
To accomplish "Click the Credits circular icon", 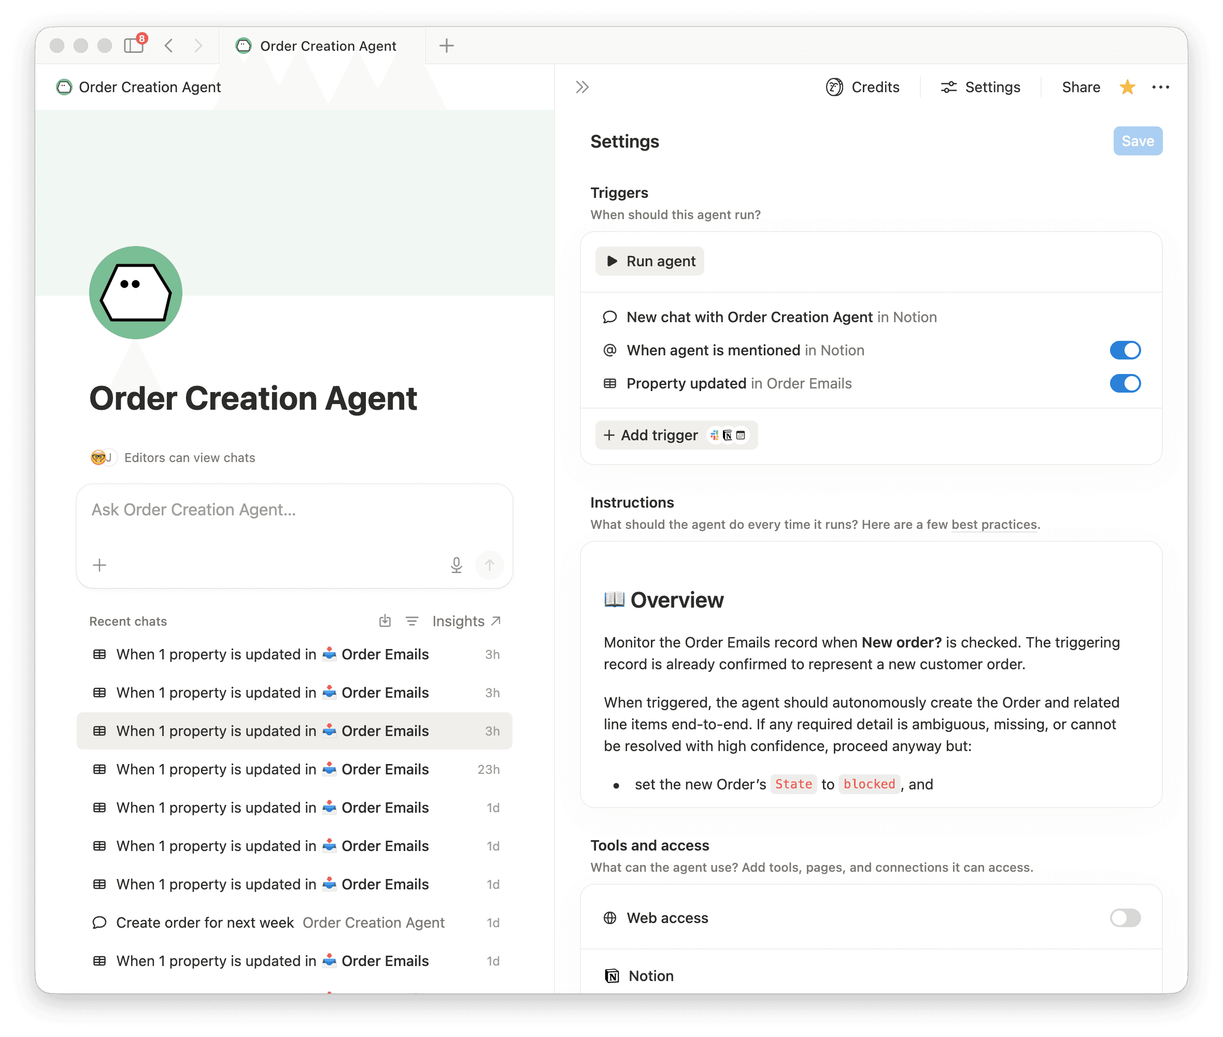I will [834, 87].
